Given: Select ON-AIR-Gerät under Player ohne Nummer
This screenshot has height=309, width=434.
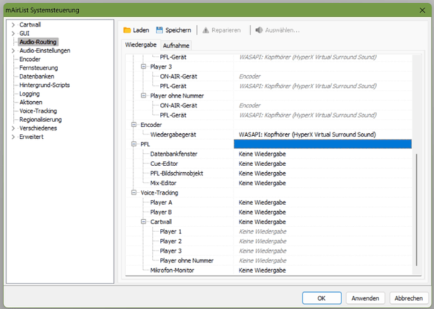Looking at the screenshot, I should coord(179,106).
